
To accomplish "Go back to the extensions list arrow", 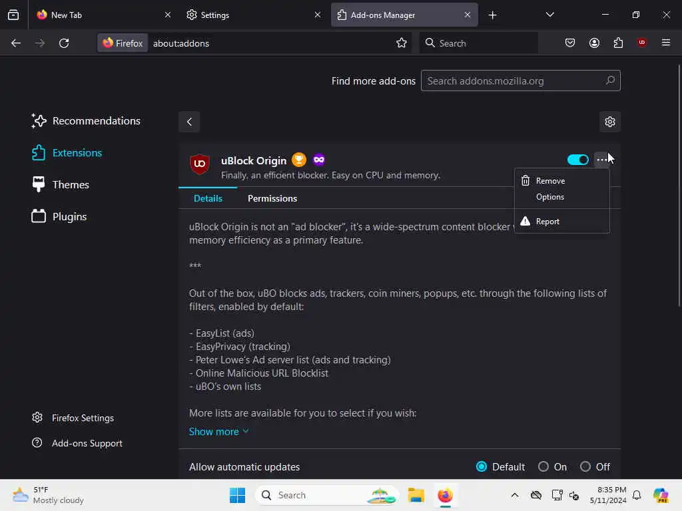I will [189, 122].
